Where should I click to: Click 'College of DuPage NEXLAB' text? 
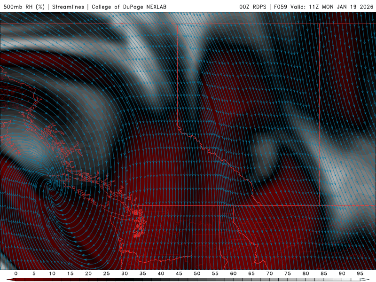(x=129, y=7)
